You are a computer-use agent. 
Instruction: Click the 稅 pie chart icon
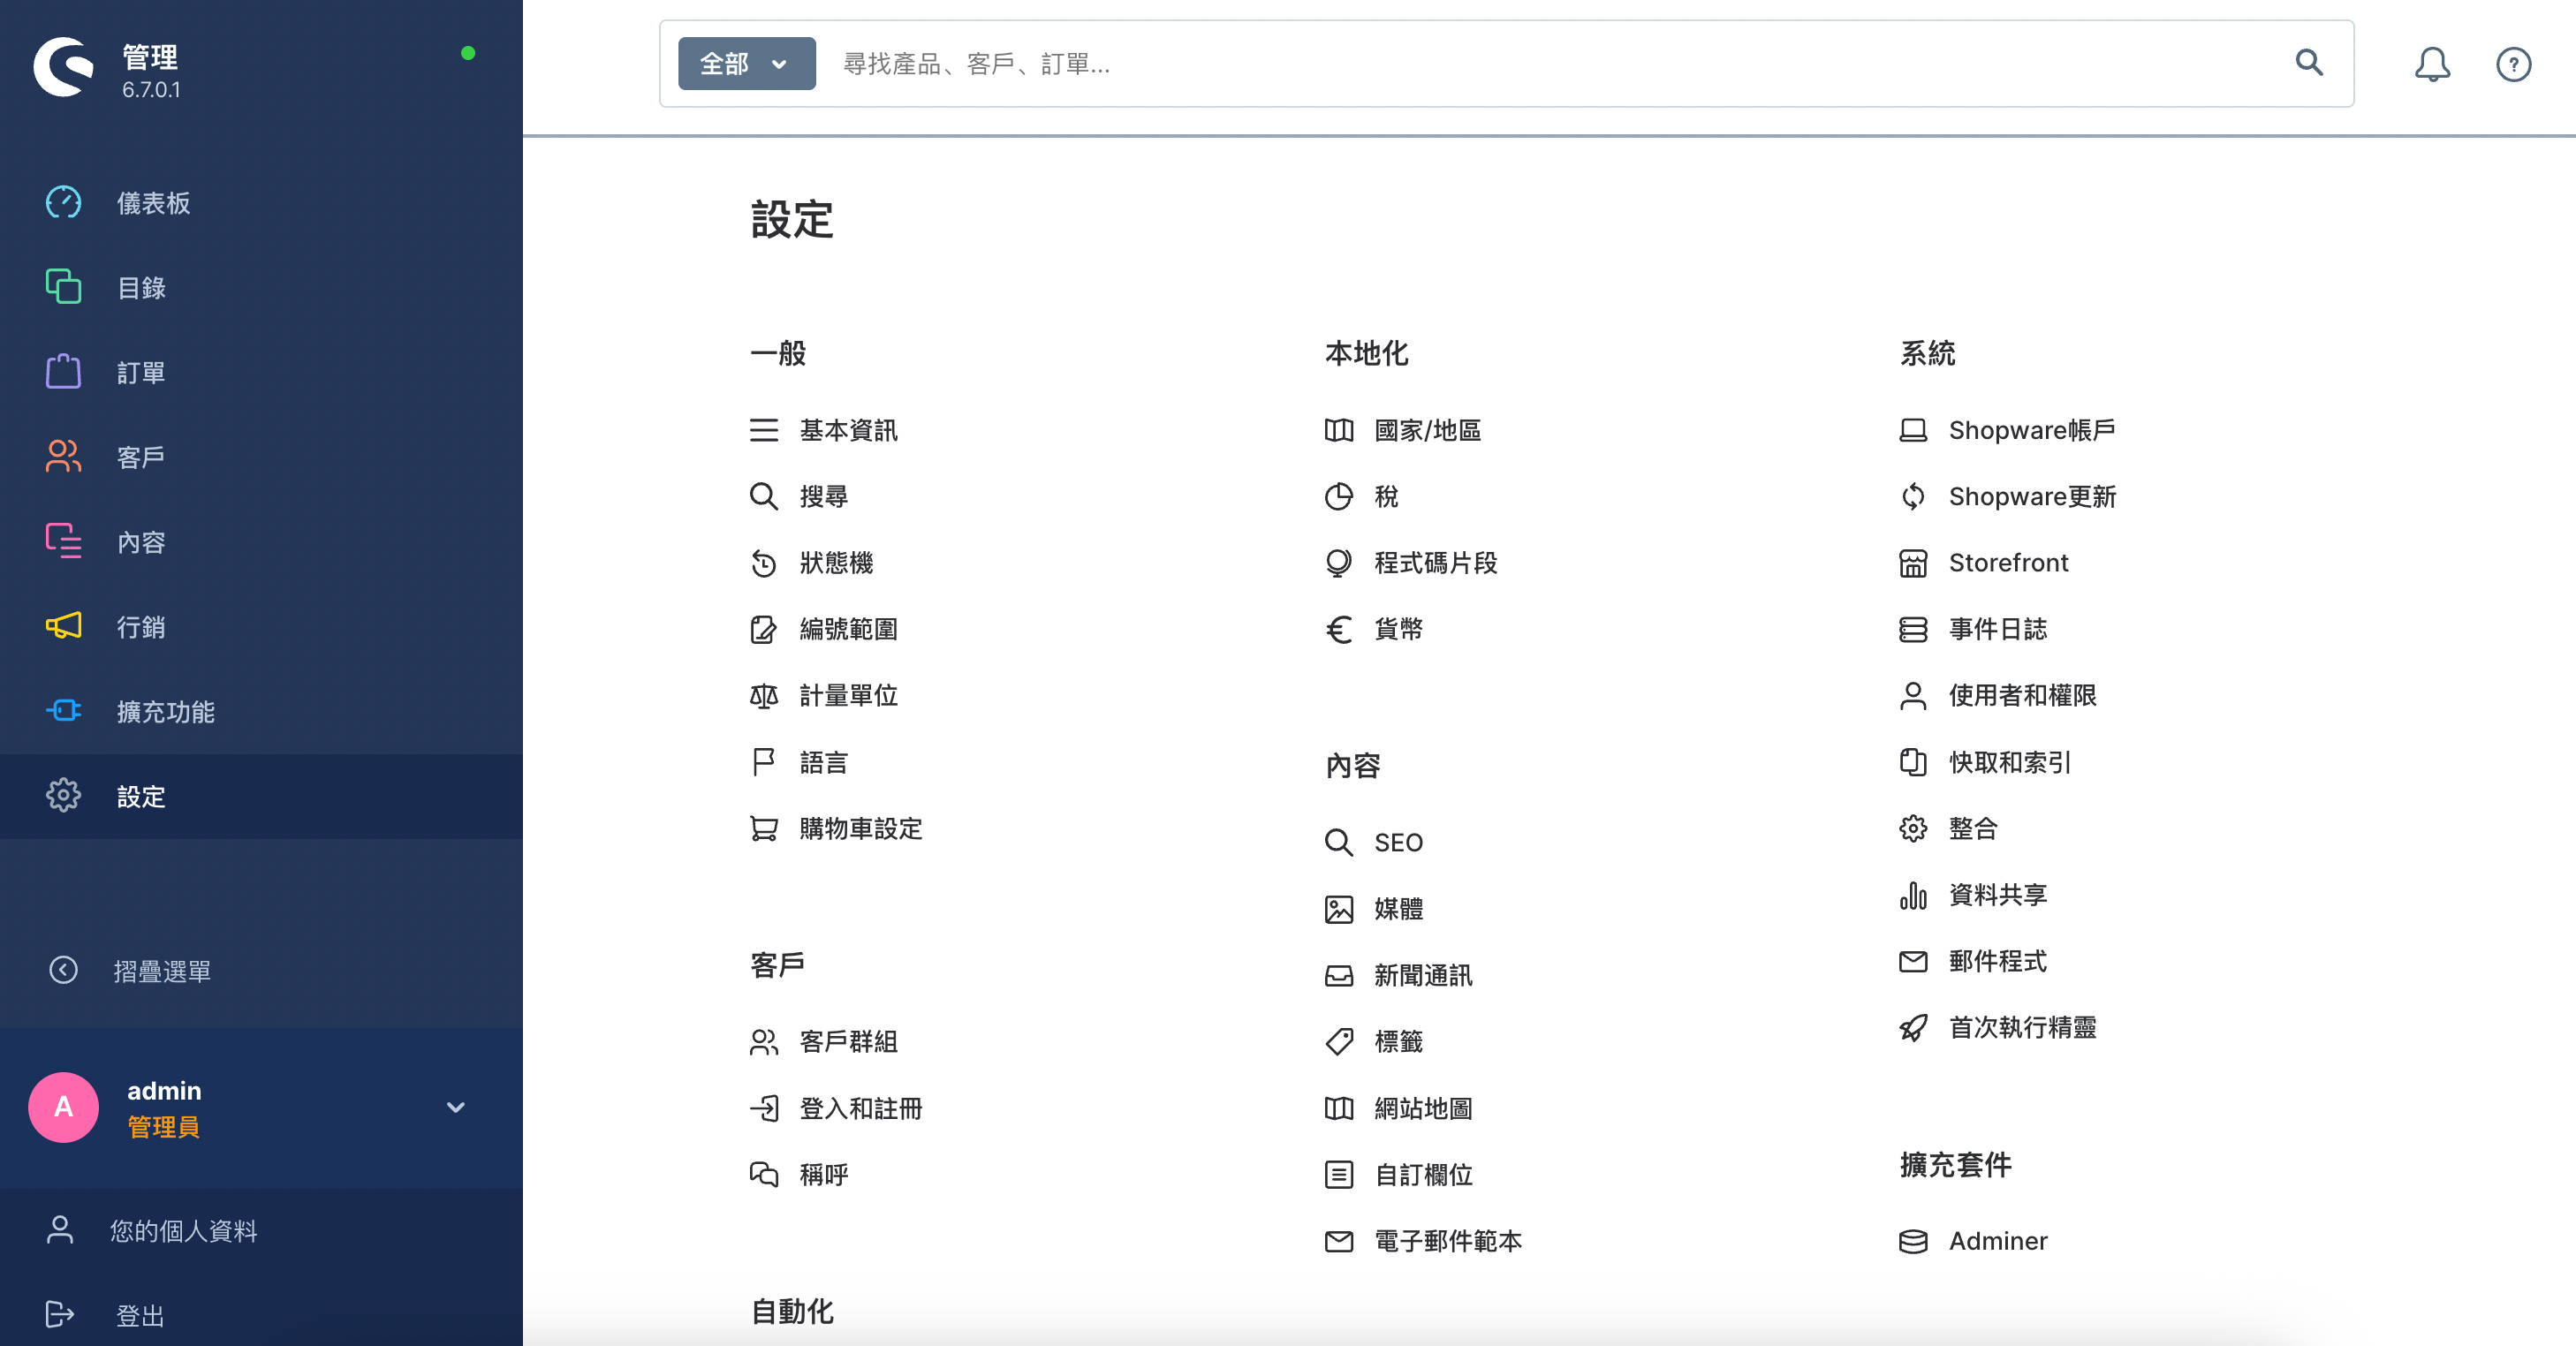tap(1338, 496)
